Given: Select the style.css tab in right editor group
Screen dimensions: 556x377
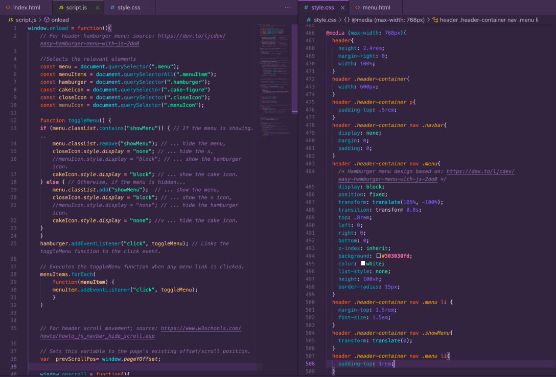Looking at the screenshot, I should [322, 8].
